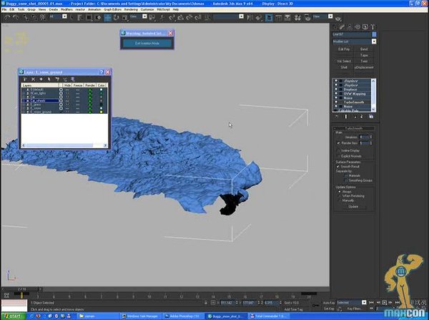Open the reference coordinate system View dropdown
This screenshot has height=320, width=429.
pos(144,16)
